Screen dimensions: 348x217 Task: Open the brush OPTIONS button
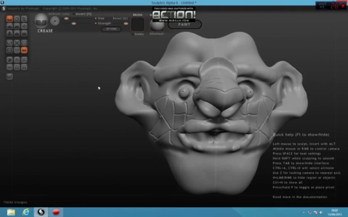(111, 29)
